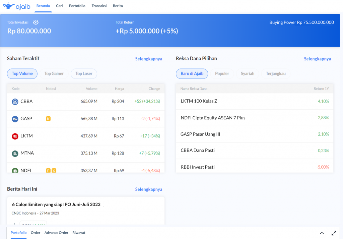Viewport: 343px width, 239px height.
Task: Select NDFI Cipta Equity ASEAN 7 Plus fund
Action: tap(255, 118)
